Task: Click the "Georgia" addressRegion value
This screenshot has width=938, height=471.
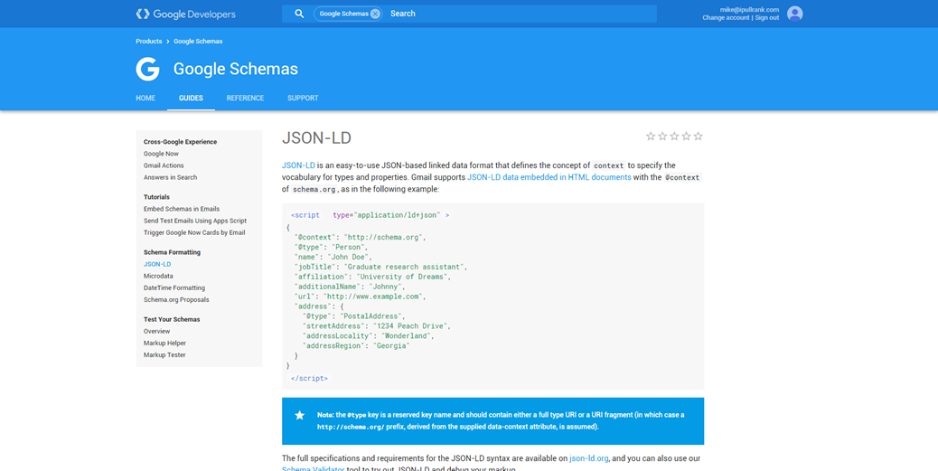Action: (392, 346)
